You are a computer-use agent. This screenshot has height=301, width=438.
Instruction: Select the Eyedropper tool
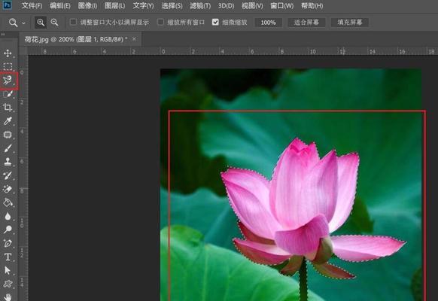tap(8, 121)
